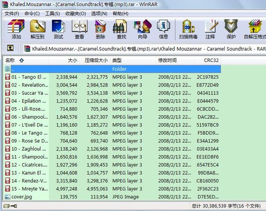The width and height of the screenshot is (266, 211).
Task: Select the 06 - Shampooi file name
Action: point(30,117)
